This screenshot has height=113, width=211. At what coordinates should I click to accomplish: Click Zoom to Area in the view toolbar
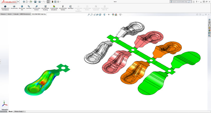92,15
